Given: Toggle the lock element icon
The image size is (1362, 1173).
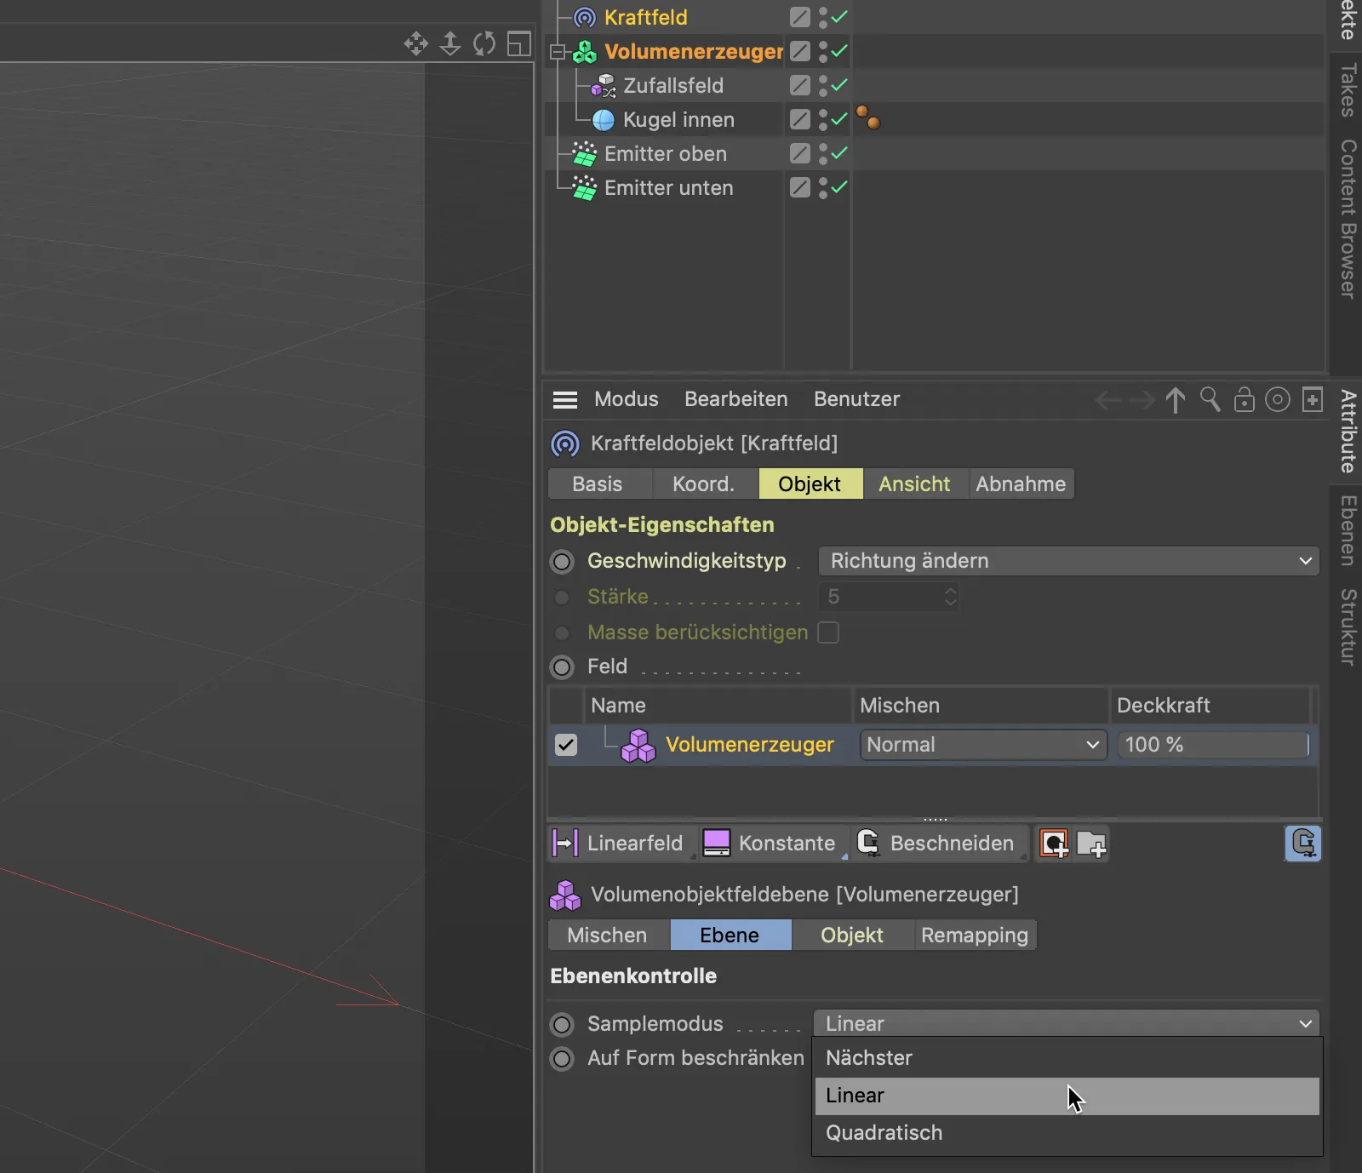Looking at the screenshot, I should point(1245,399).
